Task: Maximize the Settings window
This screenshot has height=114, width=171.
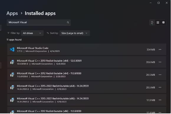Action: click(x=159, y=3)
